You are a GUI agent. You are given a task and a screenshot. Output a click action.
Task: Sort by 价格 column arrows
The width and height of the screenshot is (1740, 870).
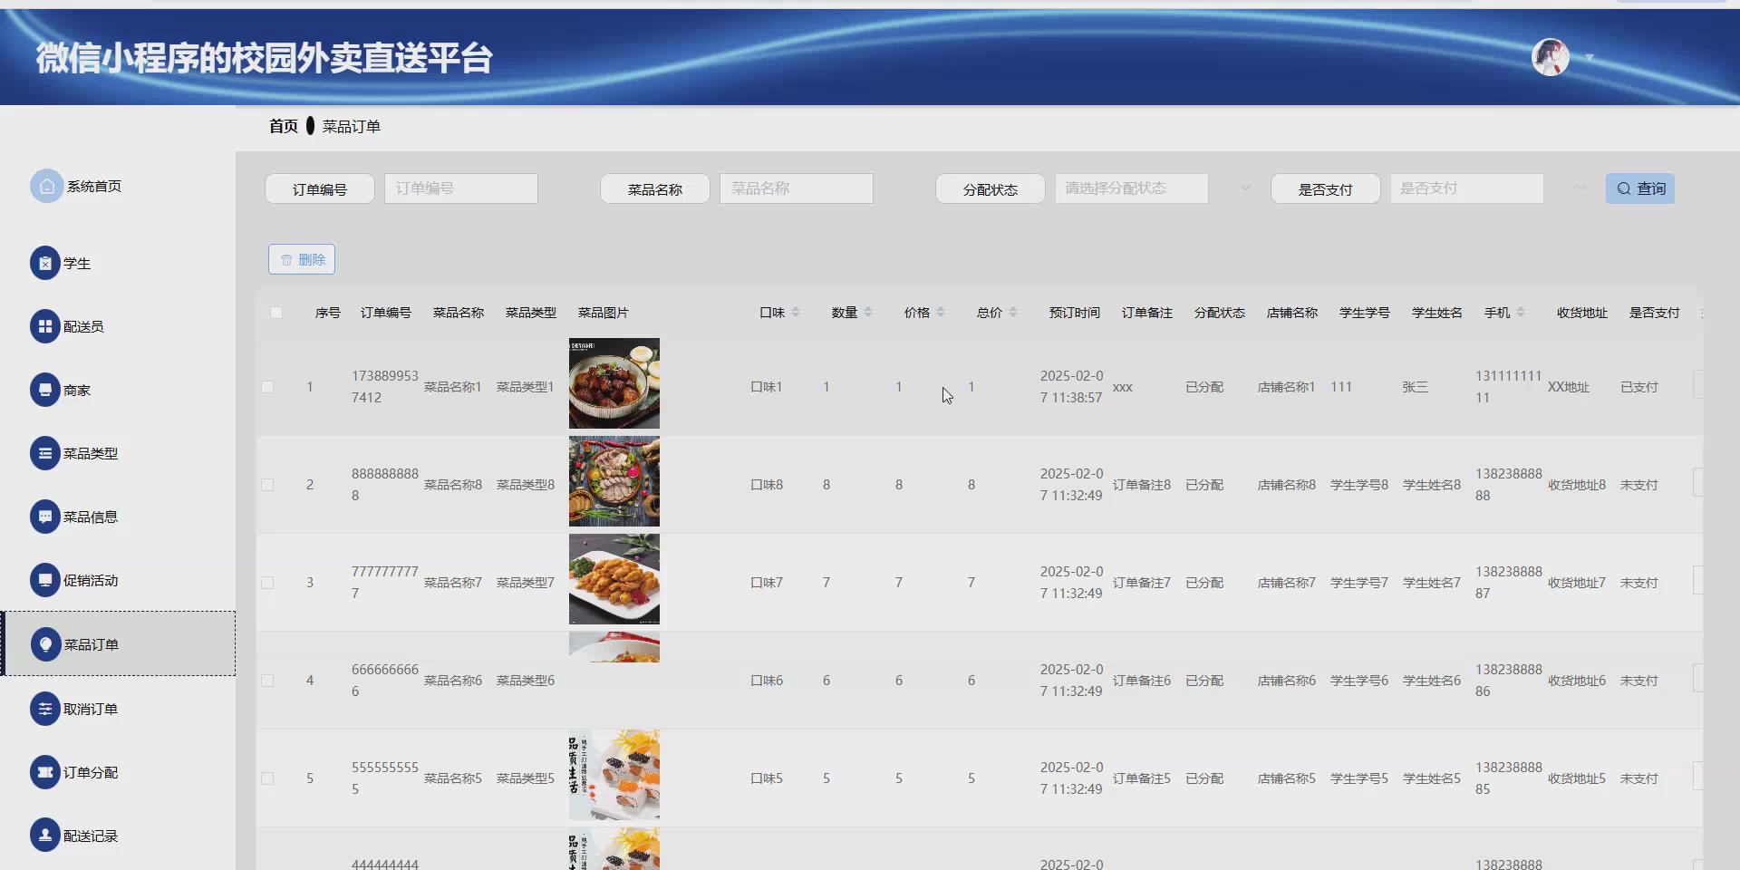pyautogui.click(x=941, y=312)
